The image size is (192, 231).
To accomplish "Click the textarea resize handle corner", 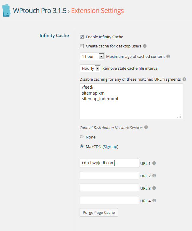I will click(x=179, y=116).
